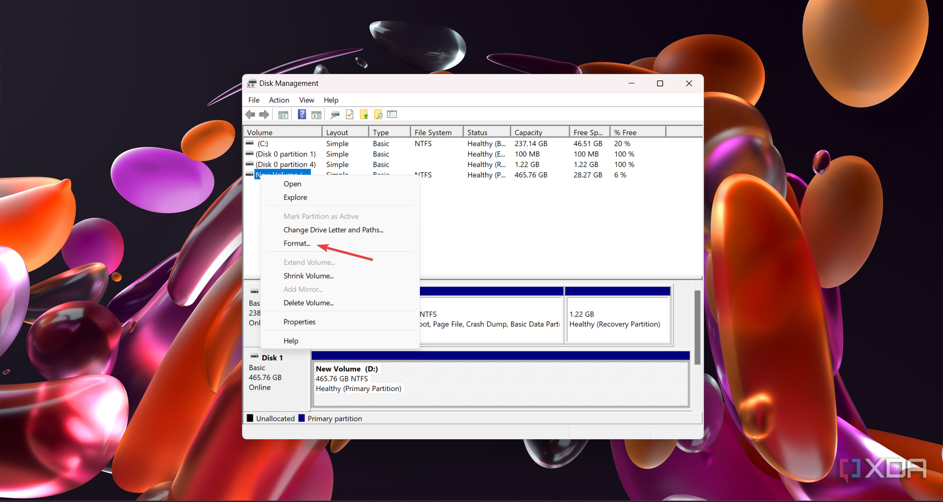Sort by the Volume column header
The width and height of the screenshot is (943, 502).
[x=283, y=132]
